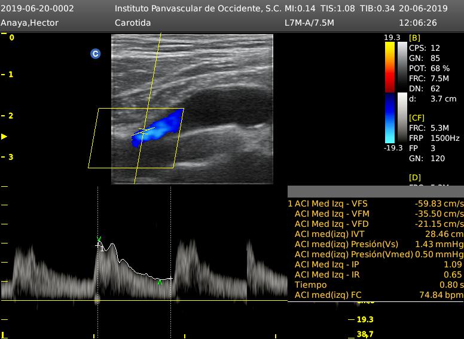Viewport: 464px width, 339px height.
Task: Click the depth scale marker 0
Action: click(x=11, y=38)
